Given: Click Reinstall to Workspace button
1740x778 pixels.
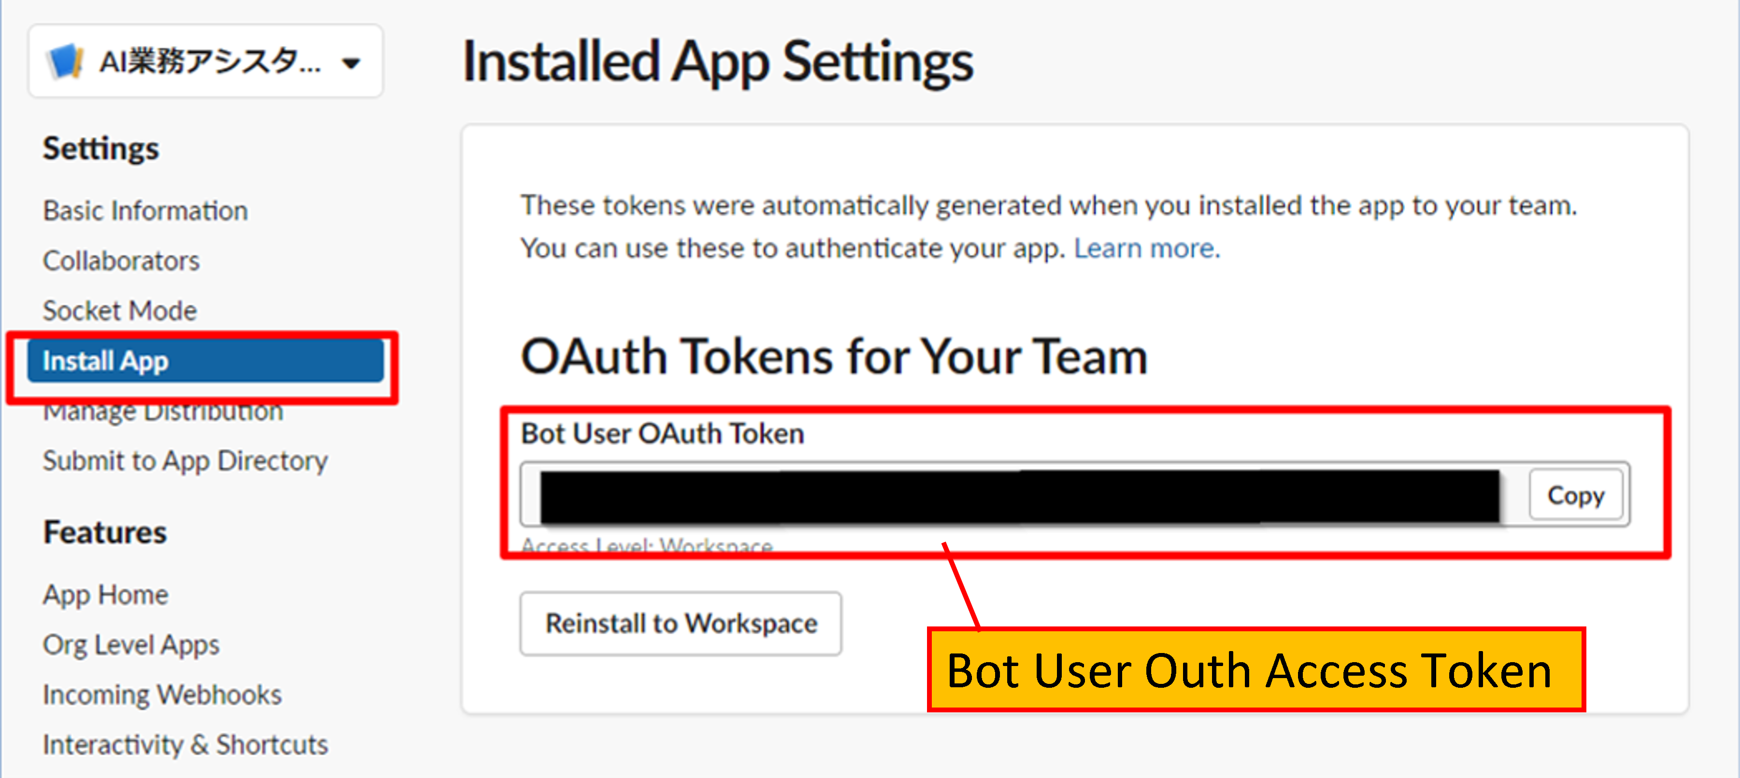Looking at the screenshot, I should click(681, 624).
